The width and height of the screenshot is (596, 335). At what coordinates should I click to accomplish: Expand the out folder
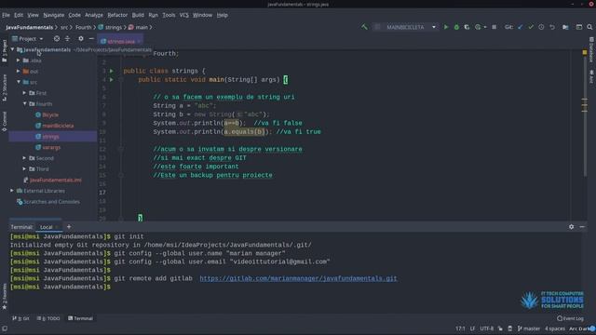(x=19, y=71)
